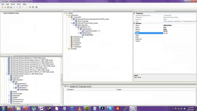Collapse the Disk[DiskID="0"] node

pos(76,27)
